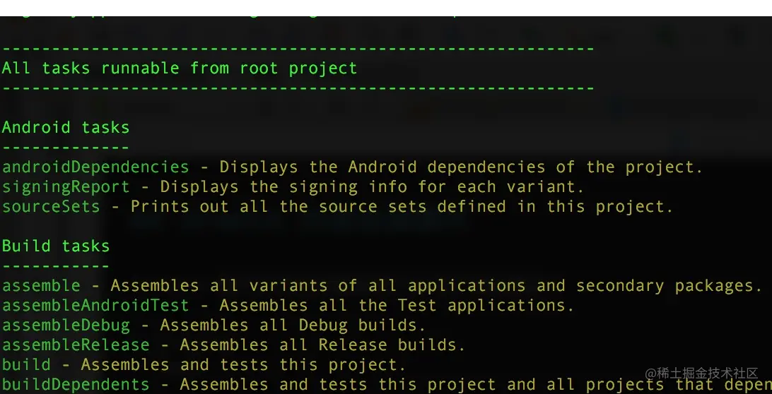
Task: Click the buildDependents task name
Action: [x=76, y=384]
